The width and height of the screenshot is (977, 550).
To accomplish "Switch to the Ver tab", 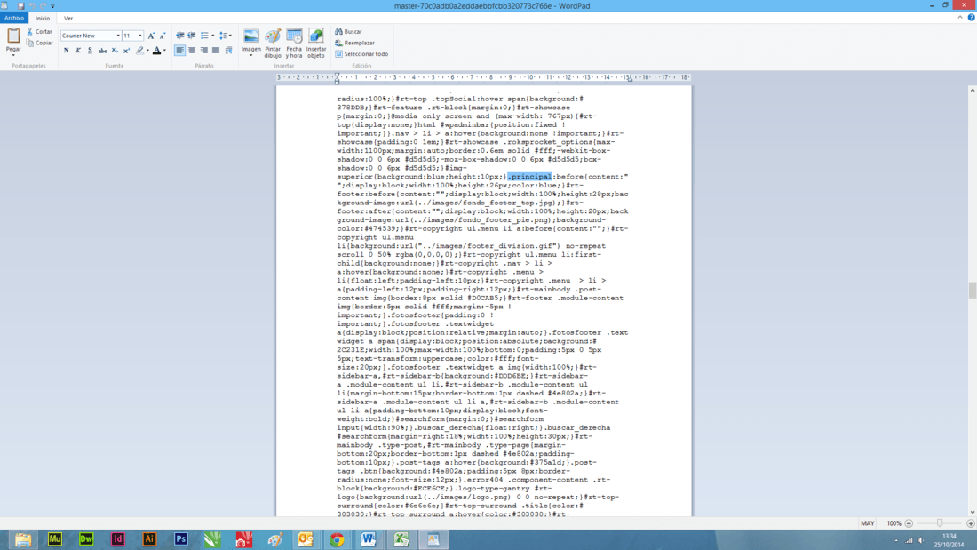I will [68, 18].
